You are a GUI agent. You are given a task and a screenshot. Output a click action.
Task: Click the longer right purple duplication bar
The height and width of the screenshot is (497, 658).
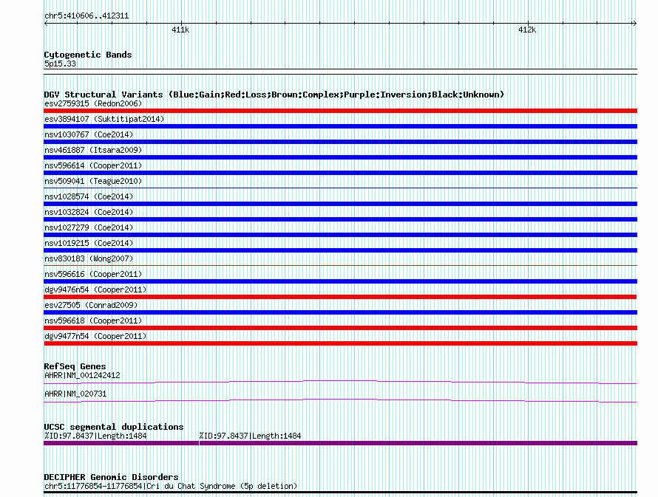(418, 443)
